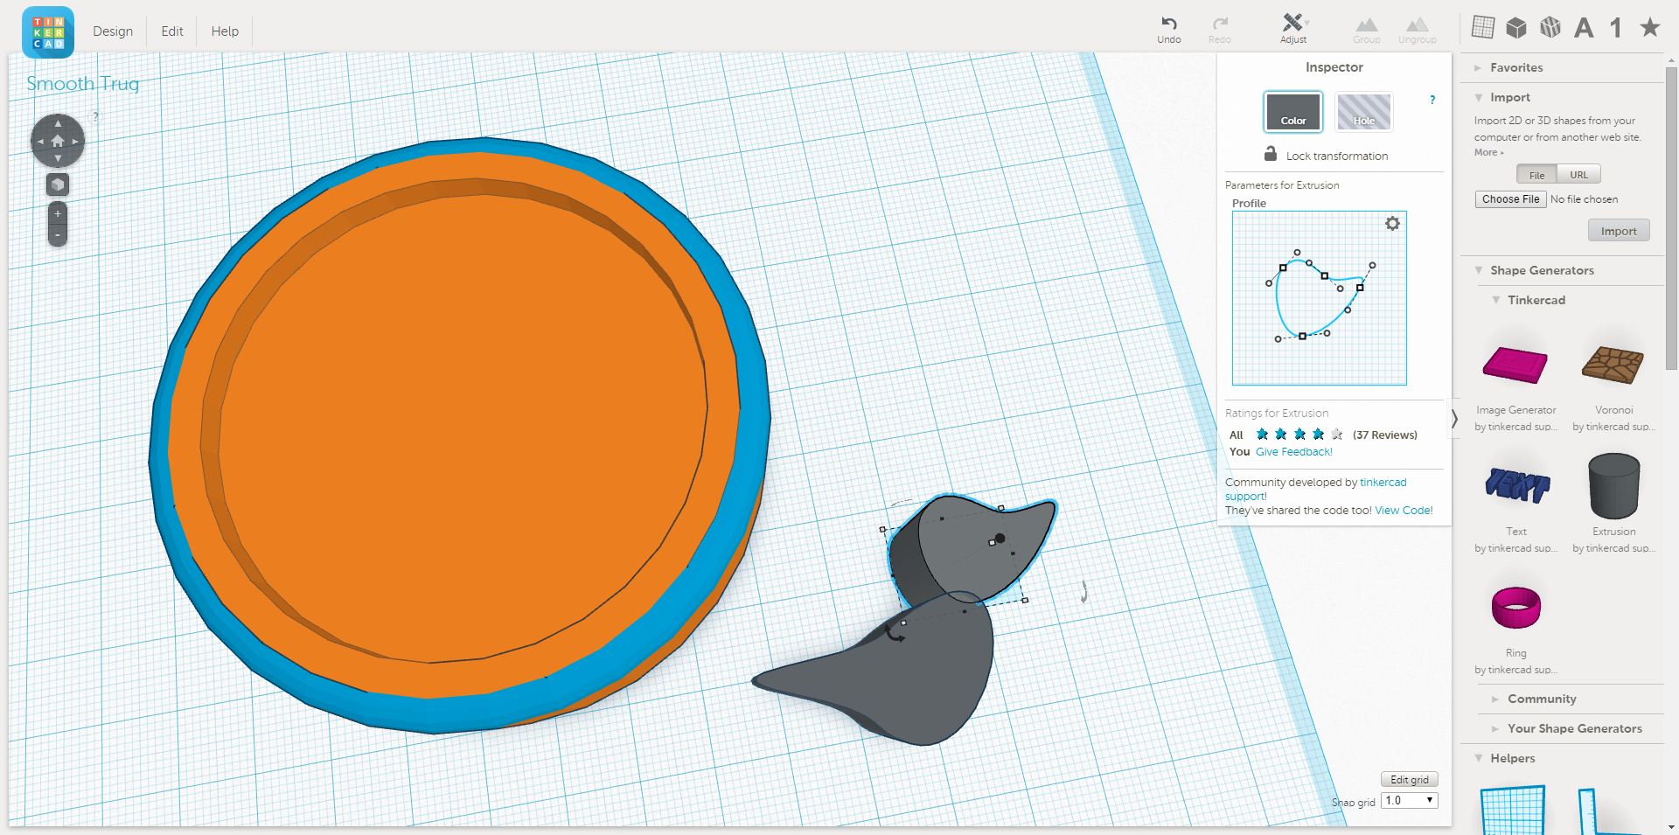Click the Tinkercad logo

(48, 31)
